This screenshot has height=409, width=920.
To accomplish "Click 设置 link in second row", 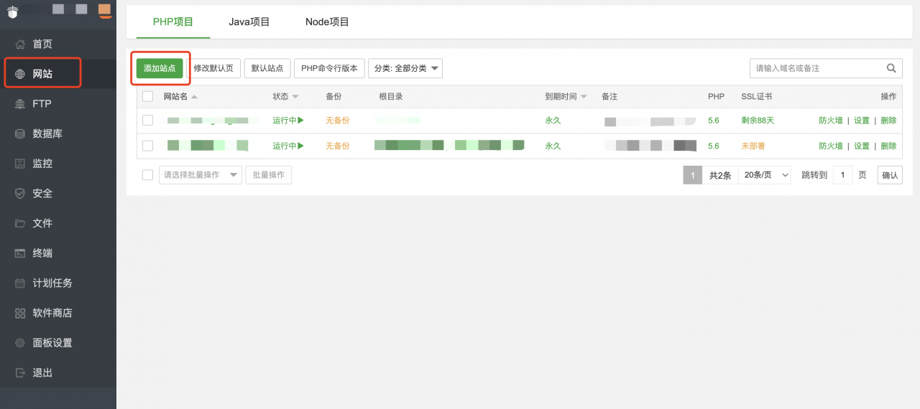I will [862, 146].
